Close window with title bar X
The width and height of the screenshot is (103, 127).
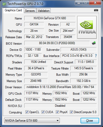click(95, 3)
